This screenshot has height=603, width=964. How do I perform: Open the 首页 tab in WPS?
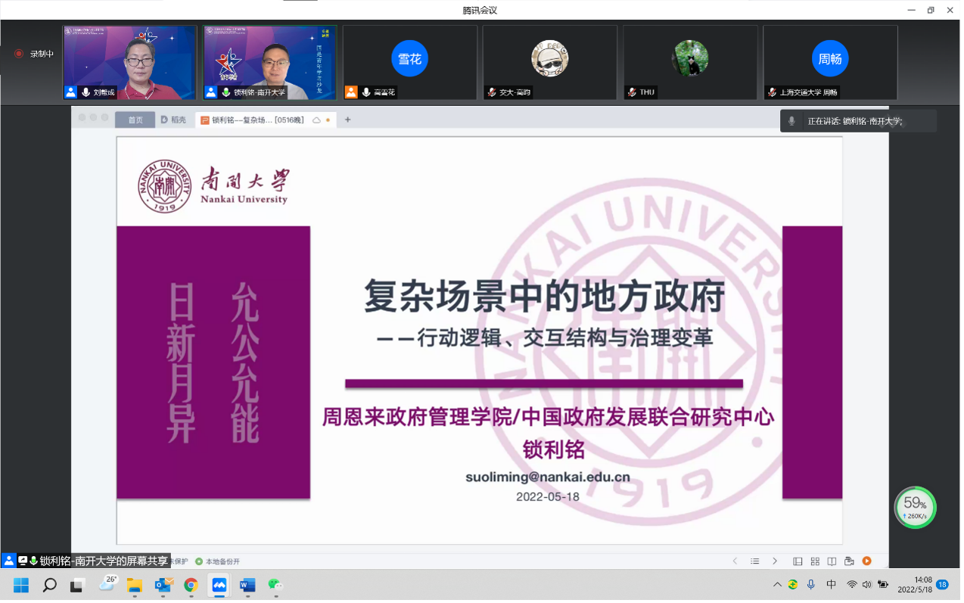[135, 120]
